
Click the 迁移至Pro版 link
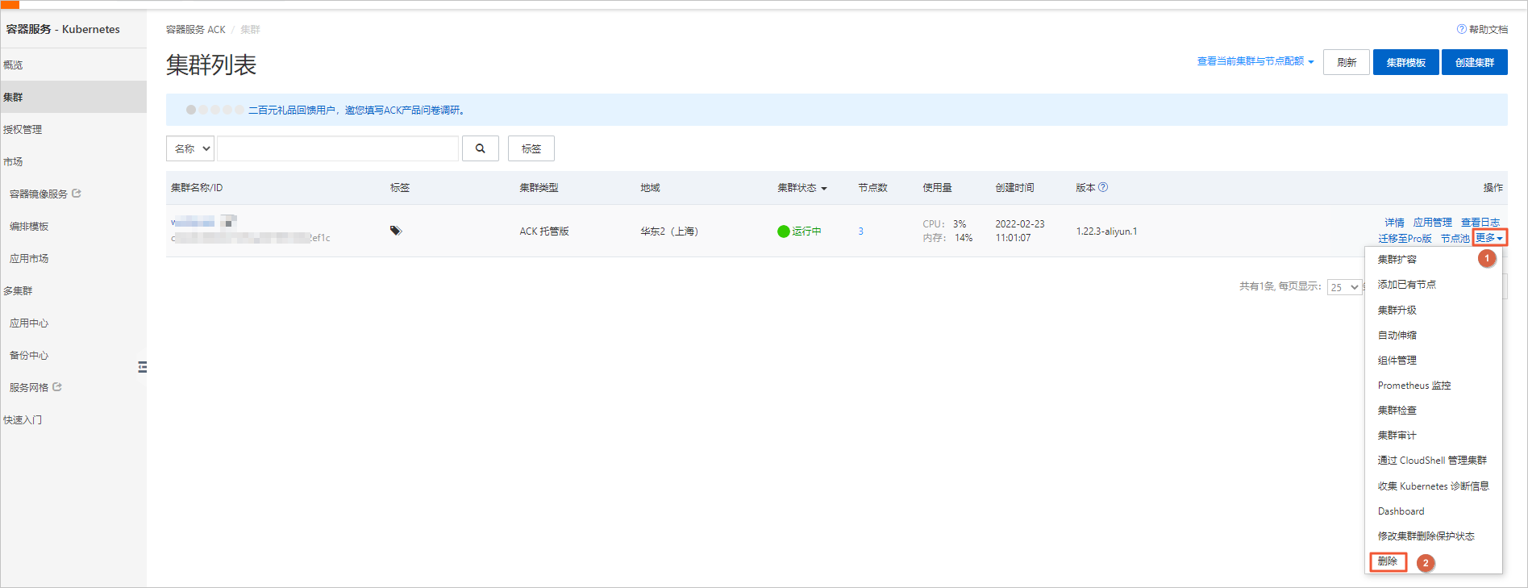point(1405,239)
